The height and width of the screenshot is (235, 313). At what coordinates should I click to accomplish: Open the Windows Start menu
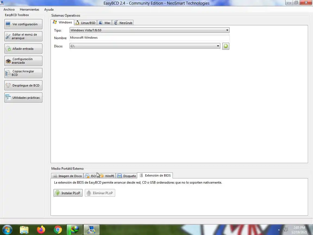[7, 230]
